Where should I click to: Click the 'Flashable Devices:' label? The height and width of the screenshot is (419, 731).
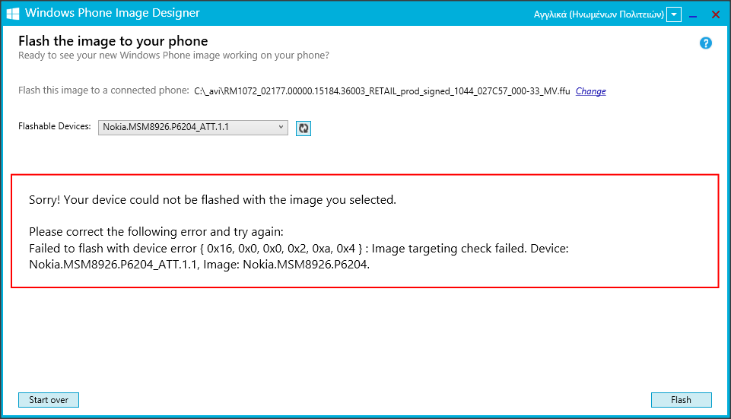tap(55, 126)
